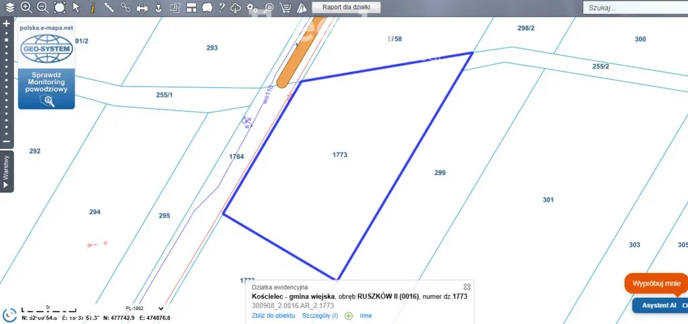Click the Raport dla działki button
Image resolution: width=688 pixels, height=324 pixels.
(x=346, y=7)
